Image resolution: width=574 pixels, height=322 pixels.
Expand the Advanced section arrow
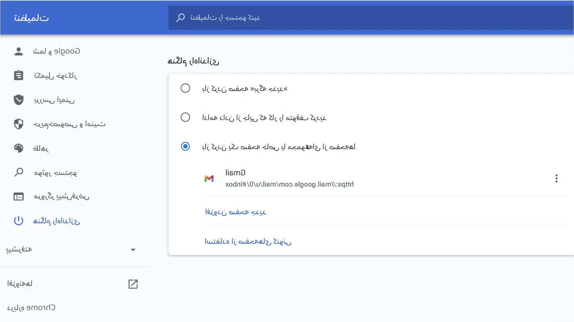click(133, 250)
